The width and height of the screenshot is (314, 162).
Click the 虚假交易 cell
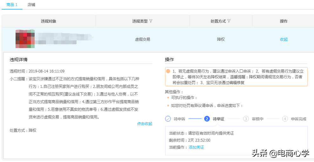click(x=143, y=39)
